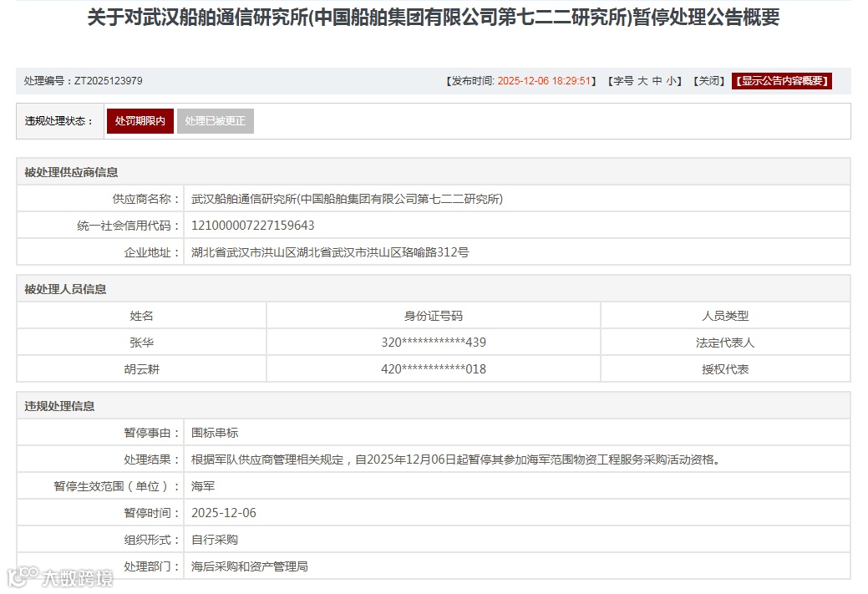Click the company address 珞喻路312号 value
Viewport: 868px width, 594px height.
coord(330,251)
